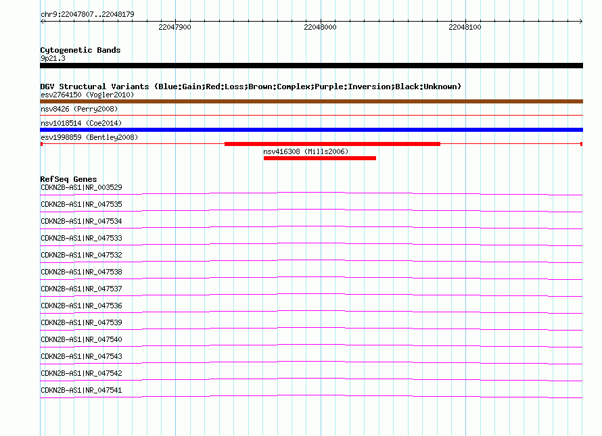602x436 pixels.
Task: Click the left arrow of the ruler
Action: (43, 22)
